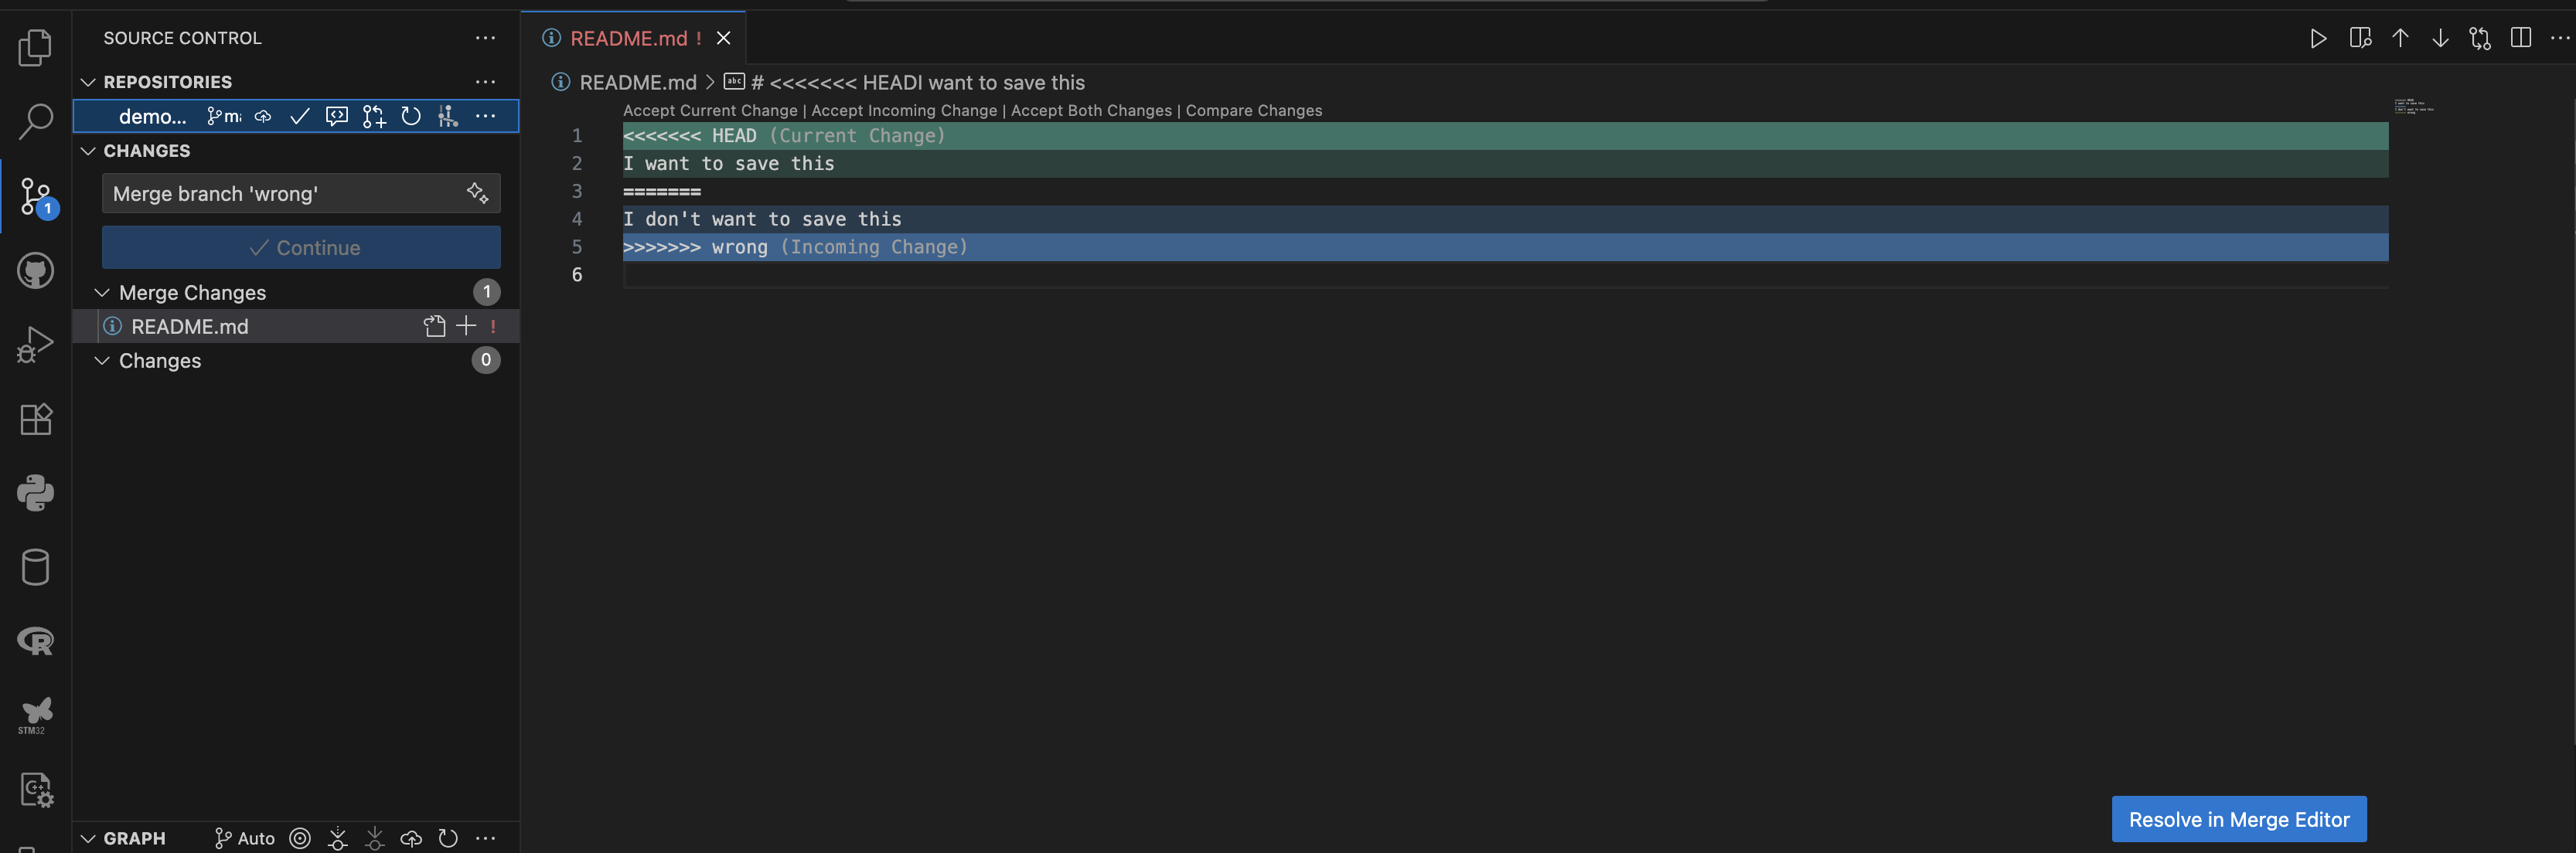Click the cloud push icon on the repository row

point(262,116)
